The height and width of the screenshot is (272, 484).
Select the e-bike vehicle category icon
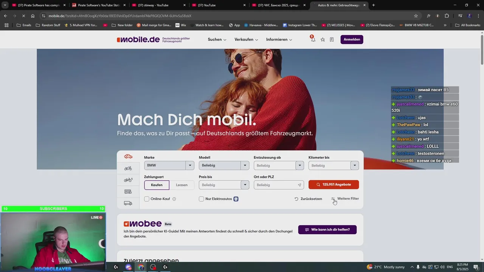pos(128,180)
